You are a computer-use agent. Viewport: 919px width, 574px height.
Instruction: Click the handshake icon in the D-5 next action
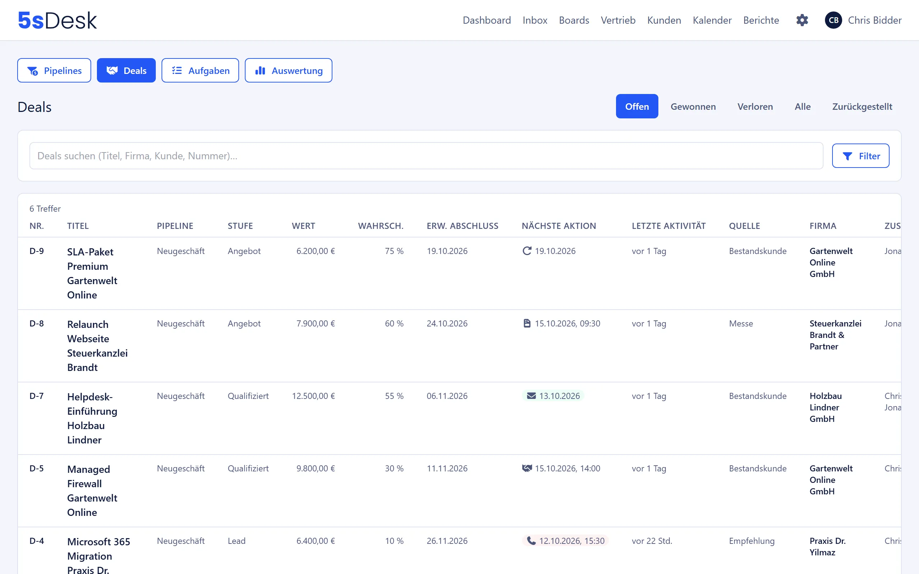click(x=527, y=468)
